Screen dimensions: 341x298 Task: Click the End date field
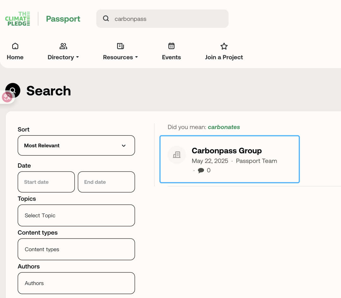click(106, 182)
